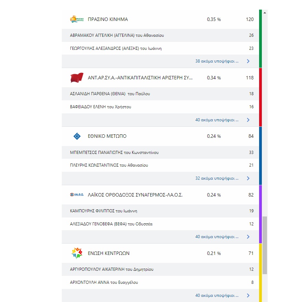Open ΕΝΩΣΗ ΚΕΝΤΡΩΝ 40 more candidates link

tap(217, 295)
